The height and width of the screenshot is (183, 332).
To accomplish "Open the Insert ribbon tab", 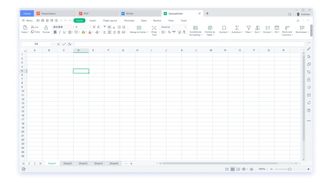I will pos(93,20).
